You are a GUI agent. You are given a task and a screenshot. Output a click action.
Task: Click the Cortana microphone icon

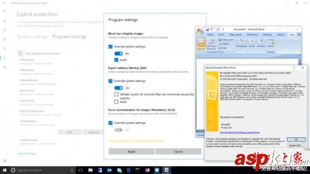(x=72, y=170)
